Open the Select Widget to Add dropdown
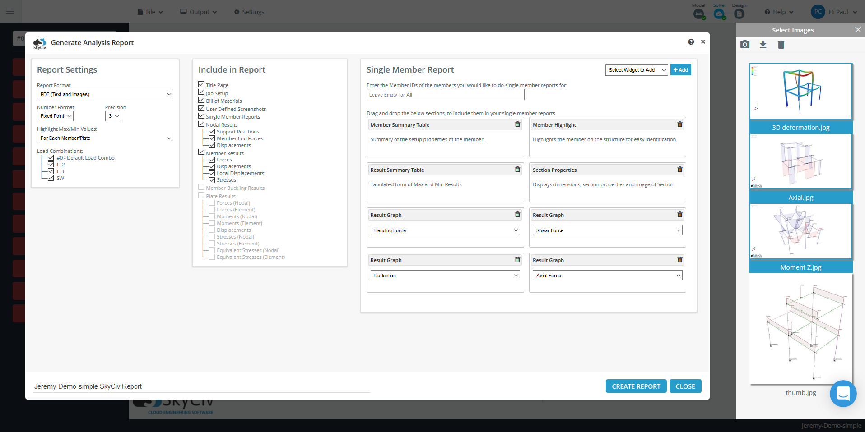The width and height of the screenshot is (865, 432). tap(636, 70)
